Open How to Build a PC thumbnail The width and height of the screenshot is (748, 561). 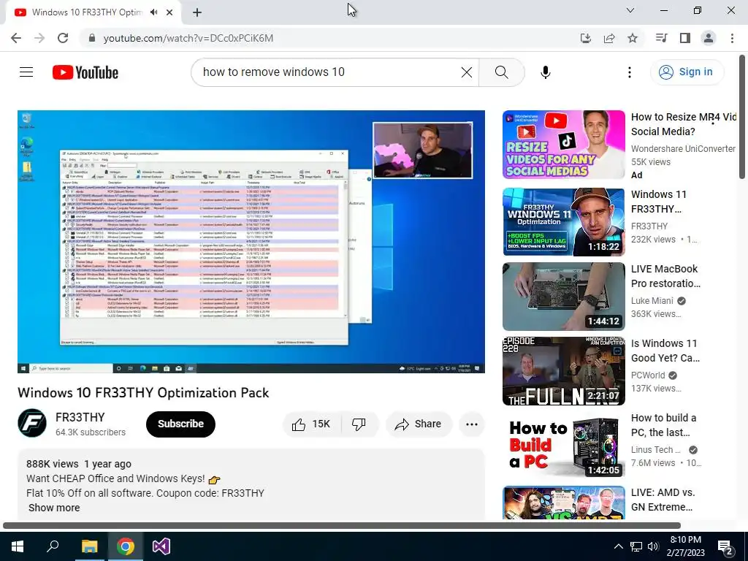(563, 445)
